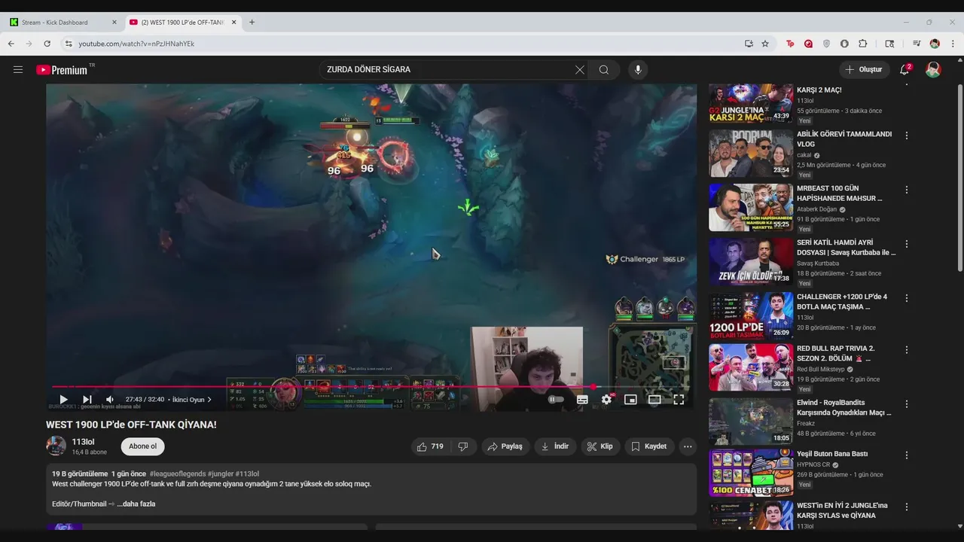The height and width of the screenshot is (542, 964).
Task: Click the #113lol hashtag
Action: [247, 474]
